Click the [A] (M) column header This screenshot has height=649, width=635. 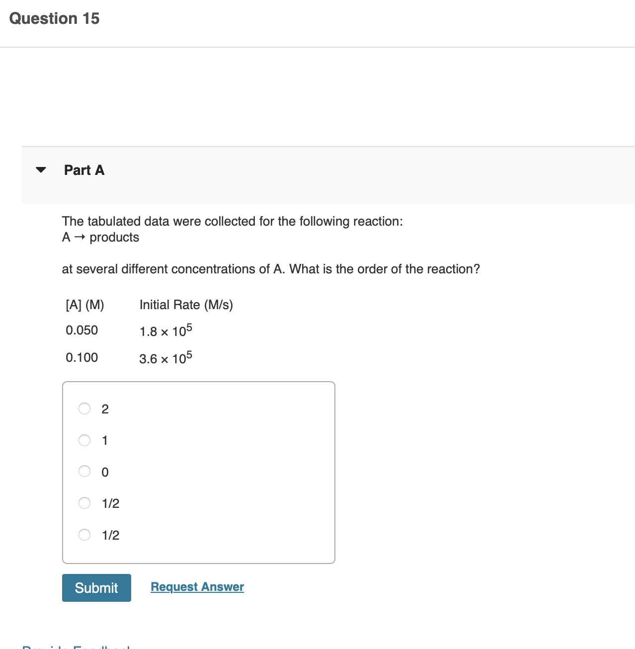(x=85, y=305)
